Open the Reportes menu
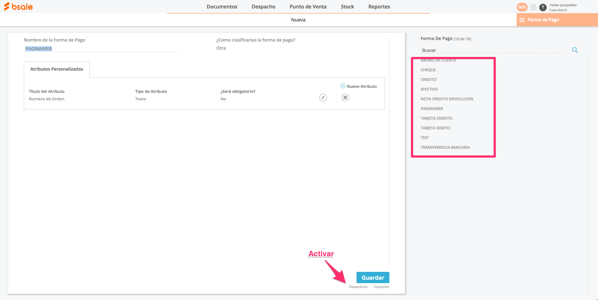Screen dimensions: 598x300 point(379,7)
